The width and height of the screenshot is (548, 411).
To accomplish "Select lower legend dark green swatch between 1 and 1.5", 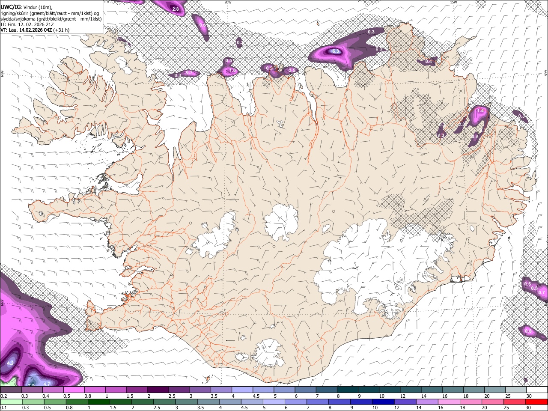I will (98, 402).
